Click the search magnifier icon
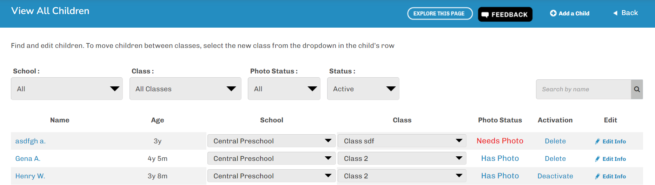This screenshot has height=185, width=655. point(637,89)
